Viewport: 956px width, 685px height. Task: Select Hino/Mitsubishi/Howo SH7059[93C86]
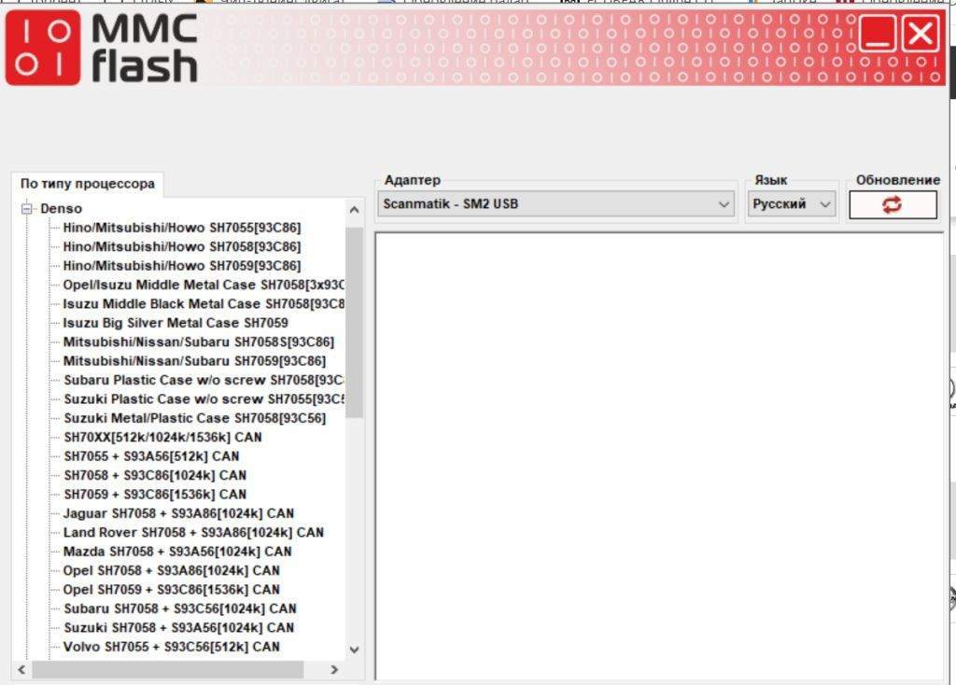tap(182, 266)
